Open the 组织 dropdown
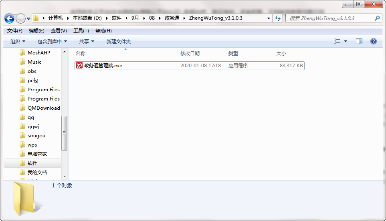 point(18,41)
